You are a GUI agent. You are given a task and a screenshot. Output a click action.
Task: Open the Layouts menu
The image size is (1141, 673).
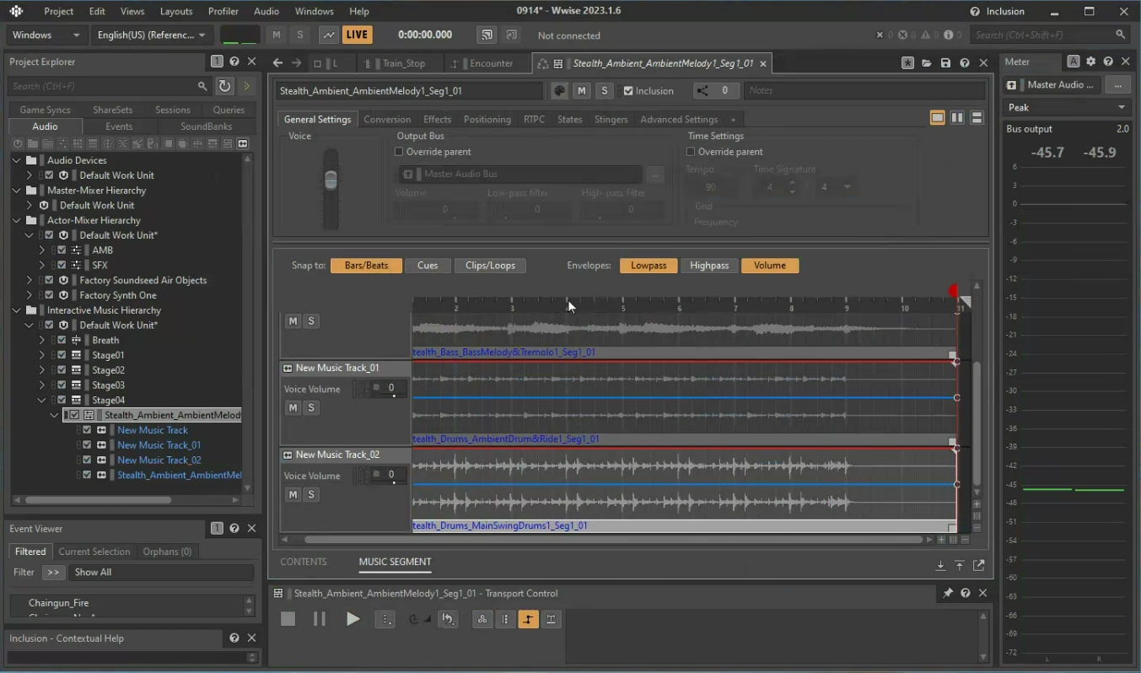pyautogui.click(x=176, y=11)
